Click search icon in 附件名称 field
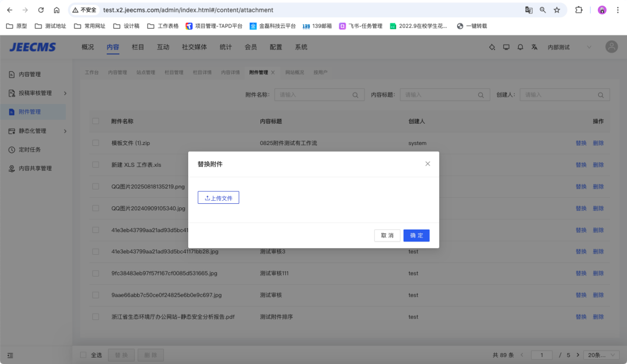The image size is (627, 364). click(356, 95)
